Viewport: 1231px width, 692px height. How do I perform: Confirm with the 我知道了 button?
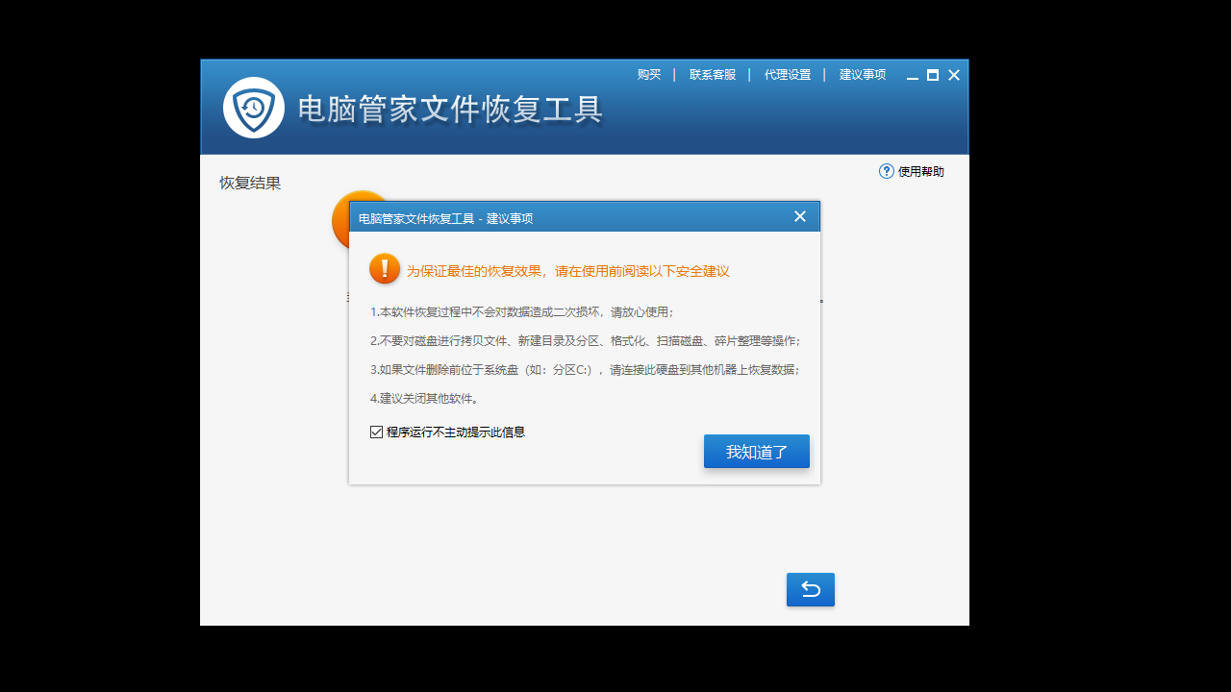[756, 451]
